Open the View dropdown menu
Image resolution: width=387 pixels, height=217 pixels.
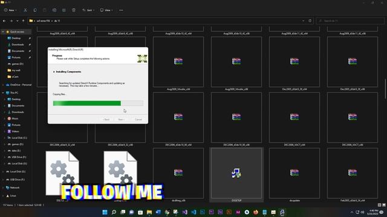click(x=106, y=10)
